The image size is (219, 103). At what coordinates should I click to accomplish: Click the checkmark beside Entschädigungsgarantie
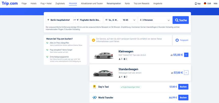(47, 57)
